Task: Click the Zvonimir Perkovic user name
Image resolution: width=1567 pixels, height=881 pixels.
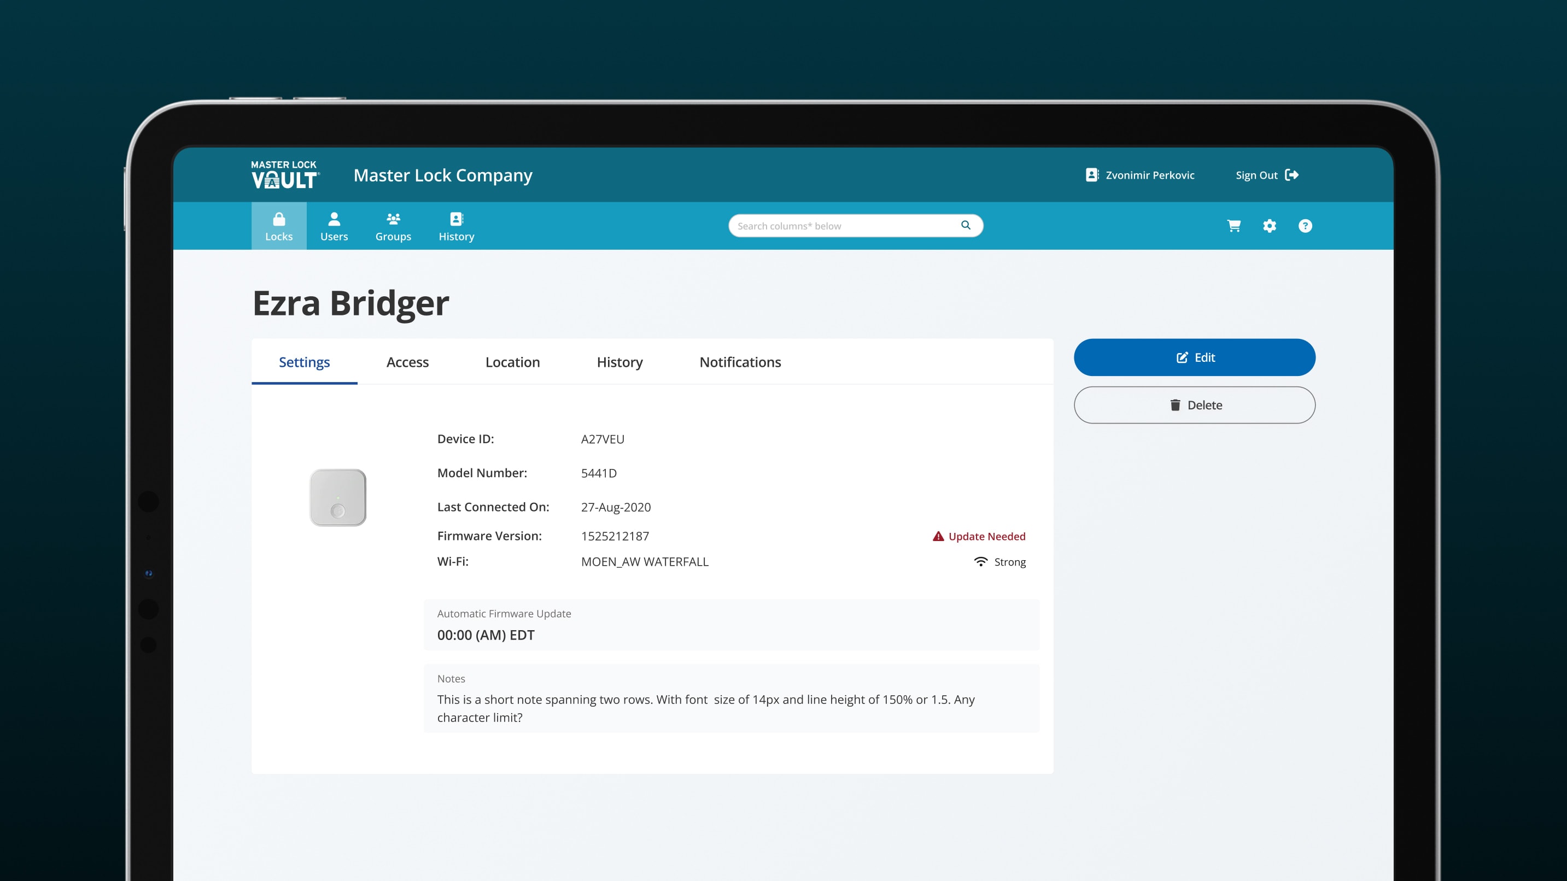Action: coord(1150,175)
